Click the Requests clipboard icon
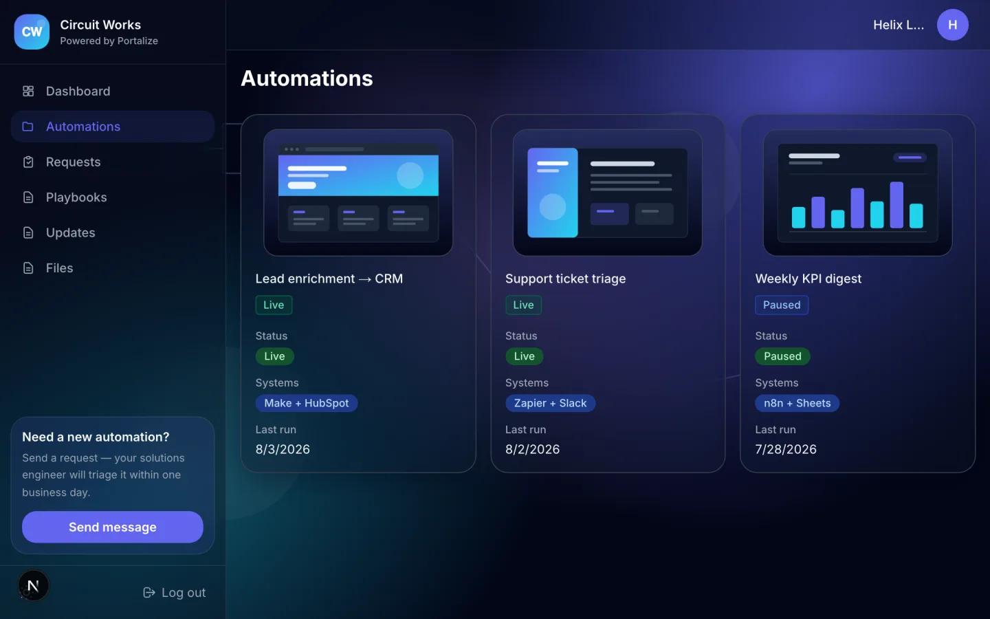Image resolution: width=990 pixels, height=619 pixels. point(28,162)
